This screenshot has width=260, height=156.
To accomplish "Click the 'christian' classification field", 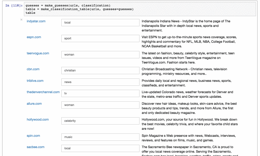I will (100, 71).
